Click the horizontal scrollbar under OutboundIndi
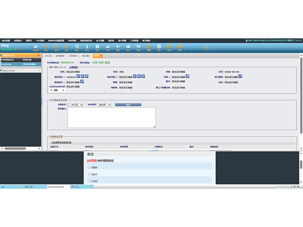Screen dimensions: 303x227 pyautogui.click(x=56, y=90)
